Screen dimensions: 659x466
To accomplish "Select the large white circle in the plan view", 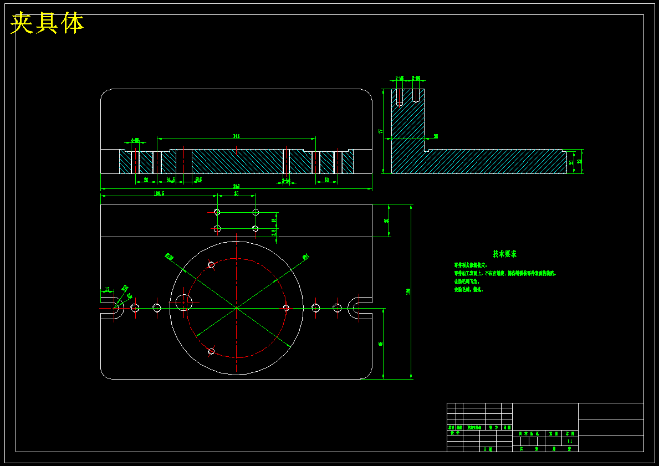I will [237, 308].
